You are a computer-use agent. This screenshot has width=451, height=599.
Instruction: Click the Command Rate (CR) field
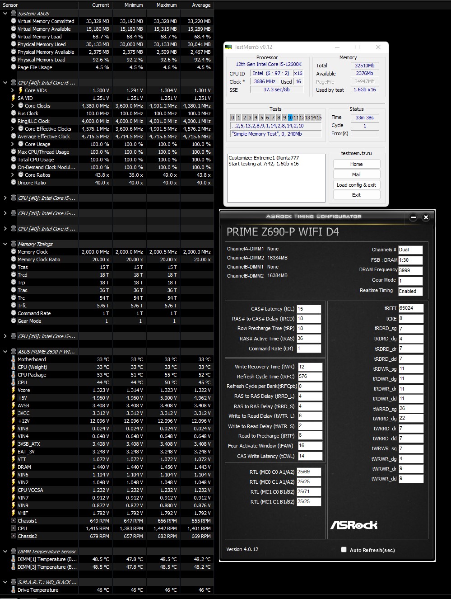point(309,349)
